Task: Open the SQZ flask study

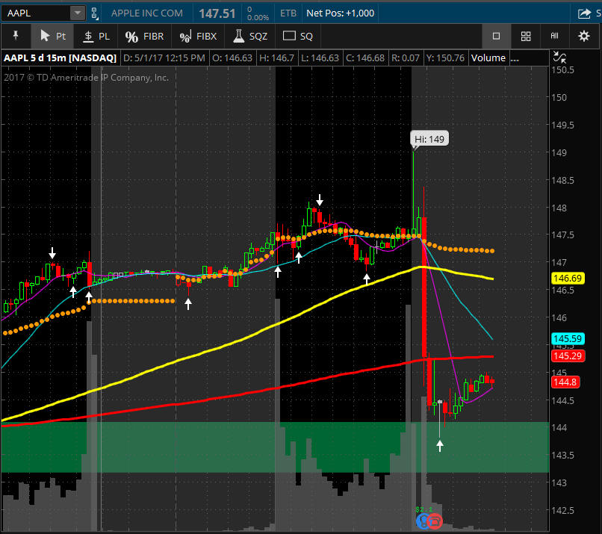Action: (250, 36)
